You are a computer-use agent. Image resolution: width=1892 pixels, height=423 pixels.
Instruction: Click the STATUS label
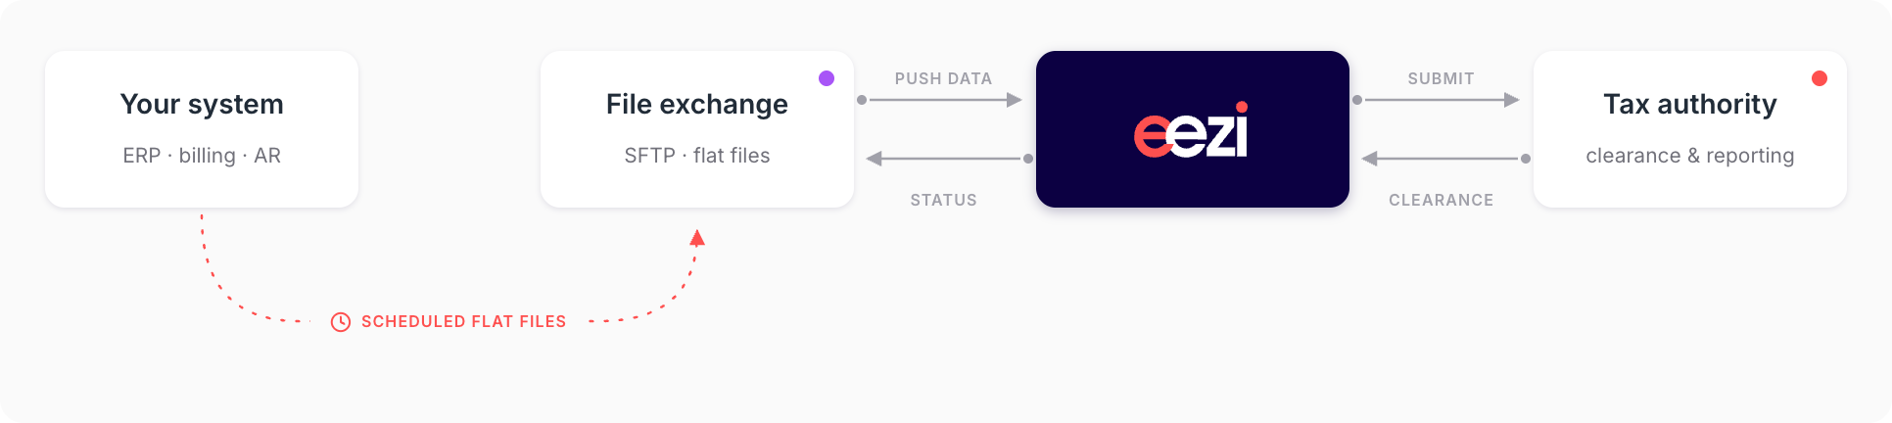pyautogui.click(x=944, y=200)
